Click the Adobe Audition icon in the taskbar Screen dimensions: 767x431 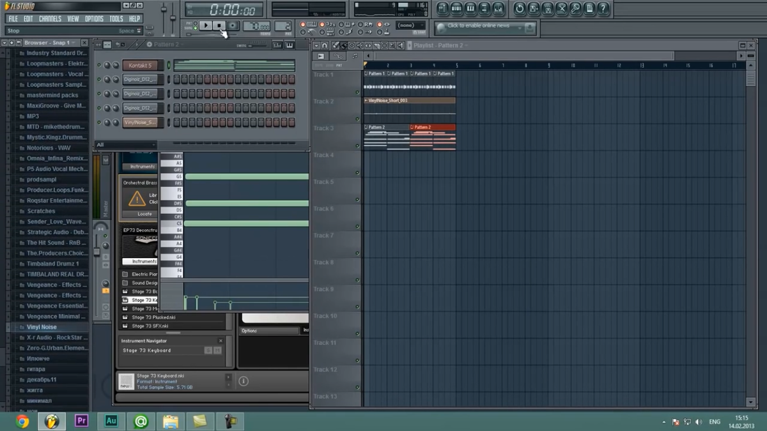(x=111, y=421)
